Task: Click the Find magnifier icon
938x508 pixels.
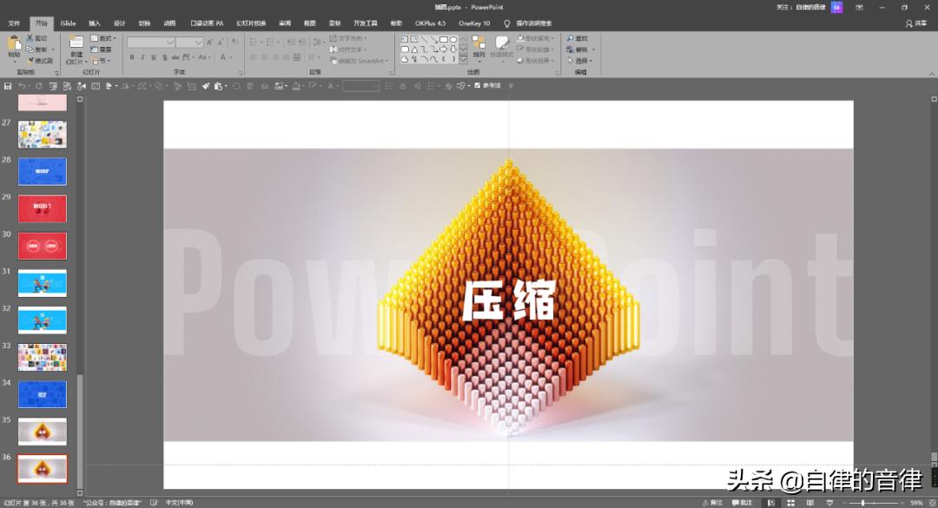Action: point(571,38)
